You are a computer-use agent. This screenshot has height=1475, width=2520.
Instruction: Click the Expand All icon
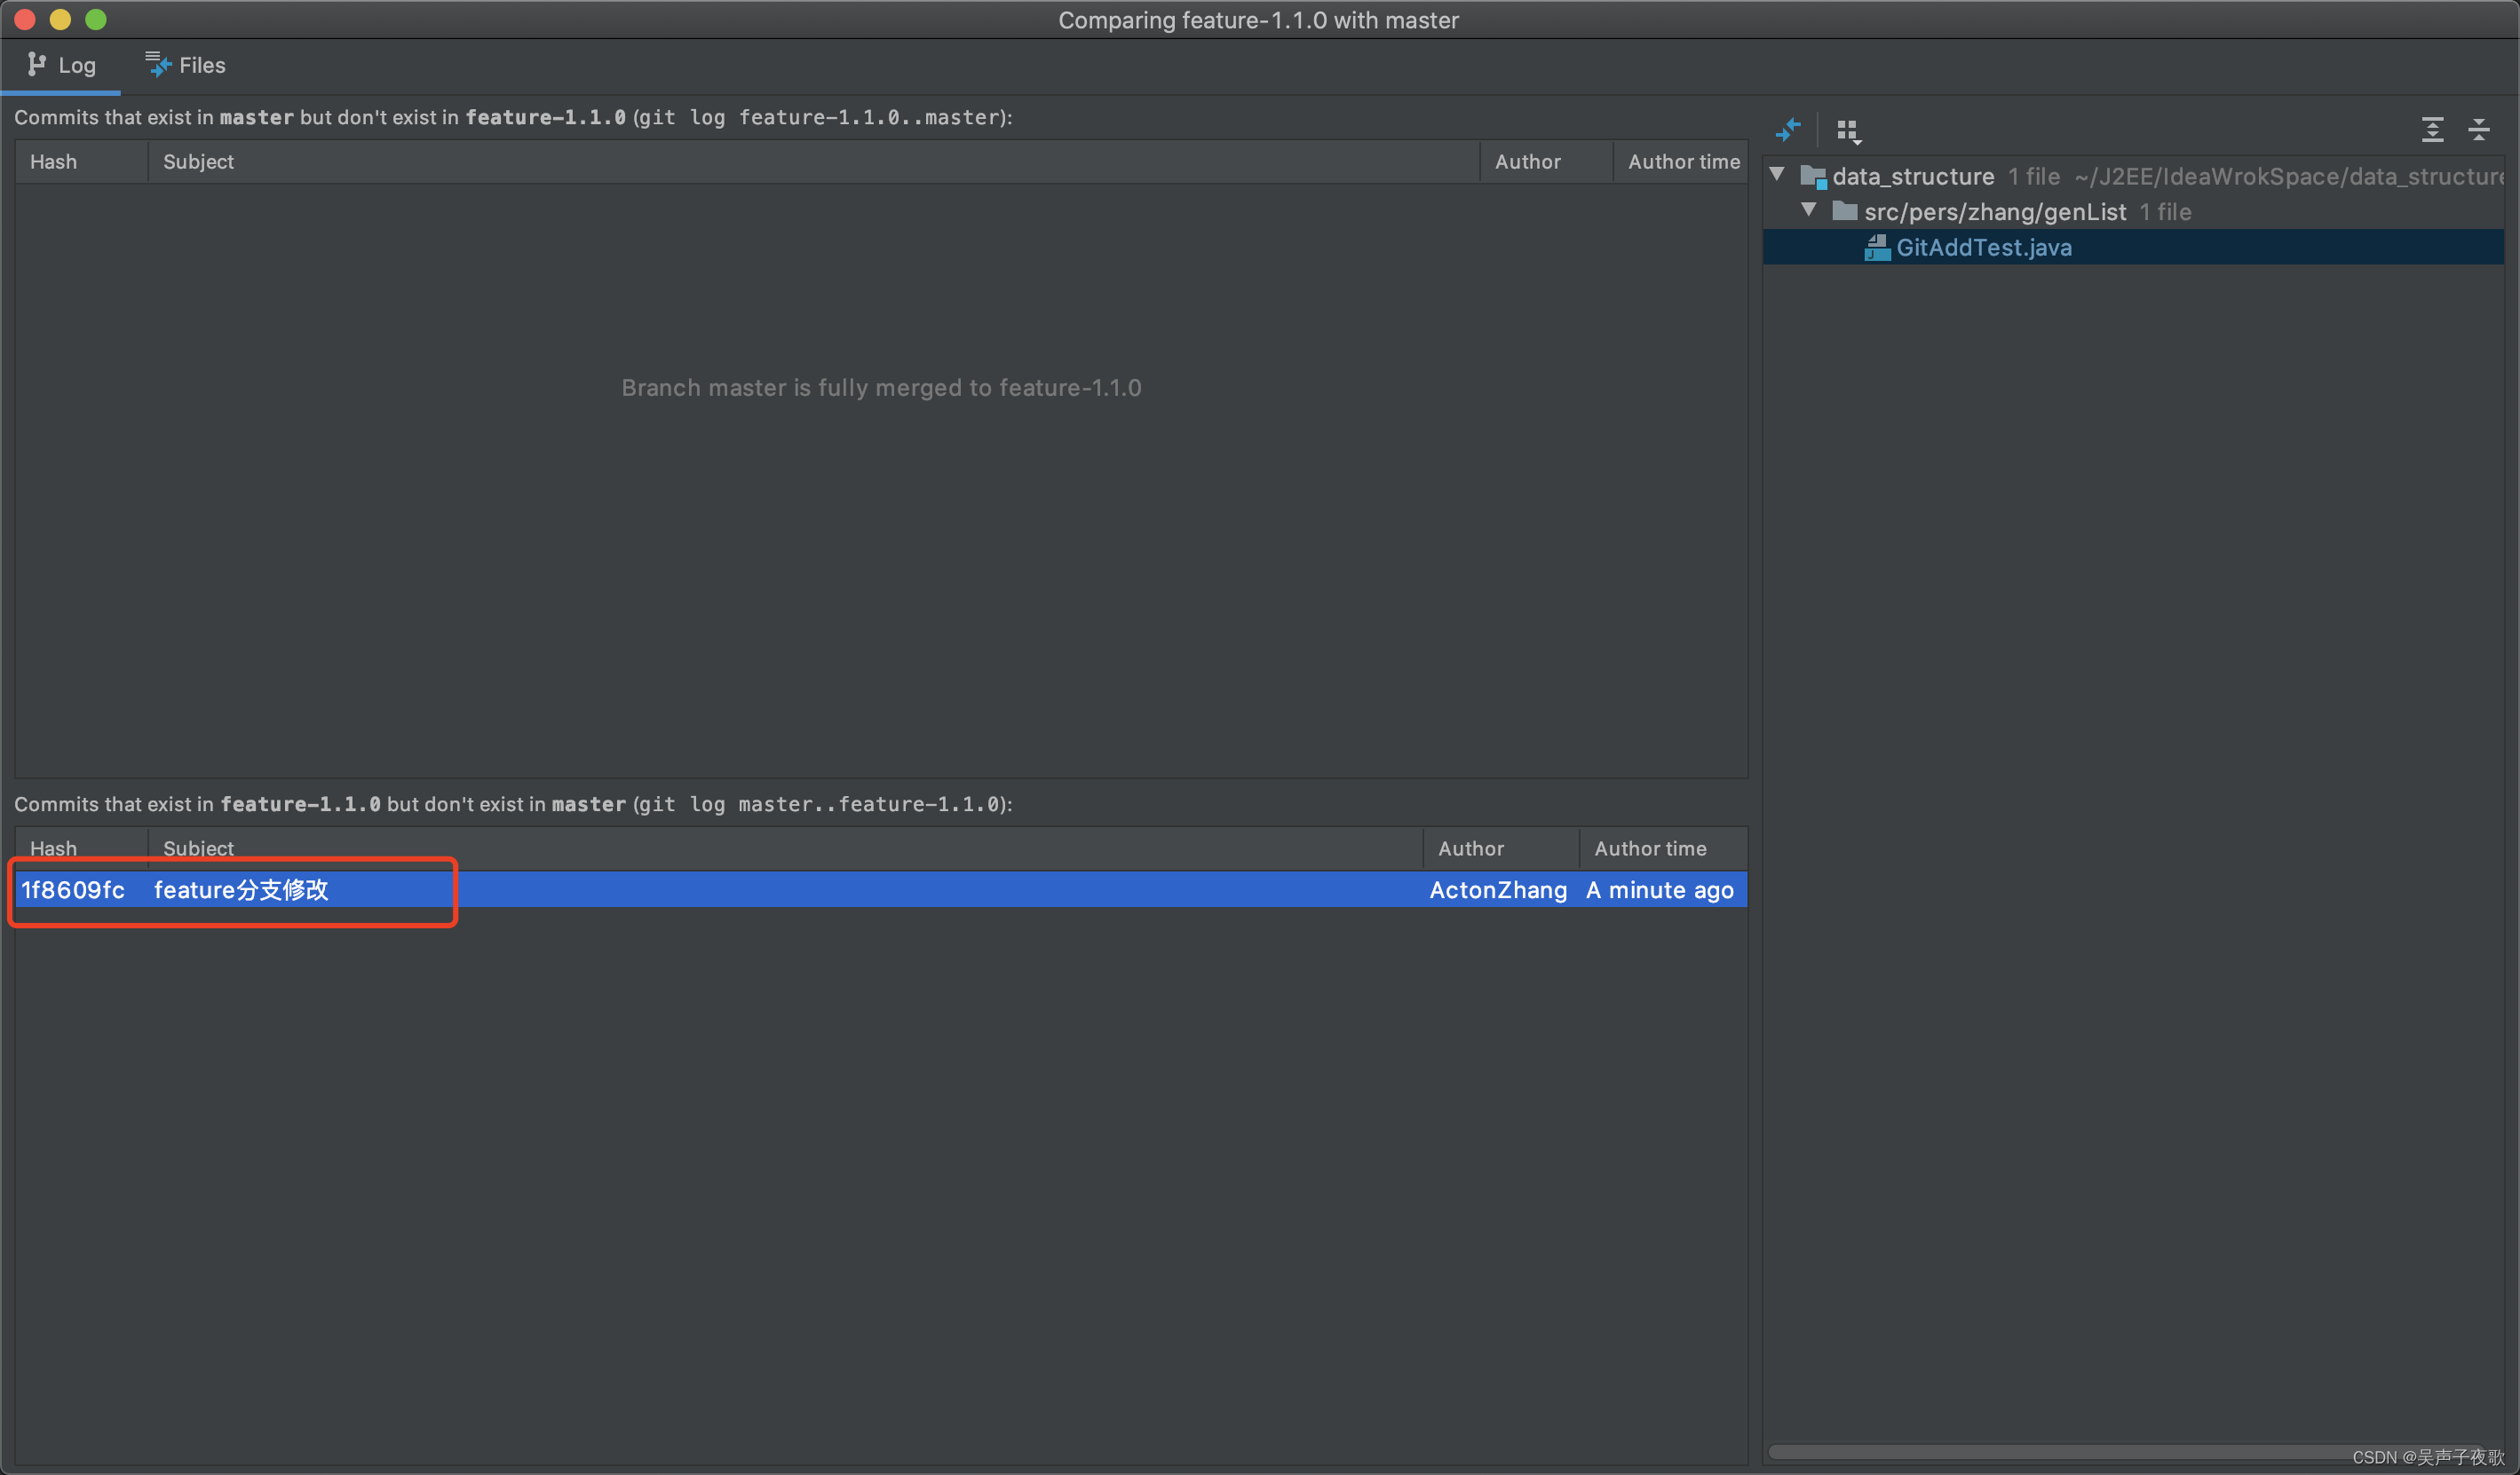click(2432, 130)
